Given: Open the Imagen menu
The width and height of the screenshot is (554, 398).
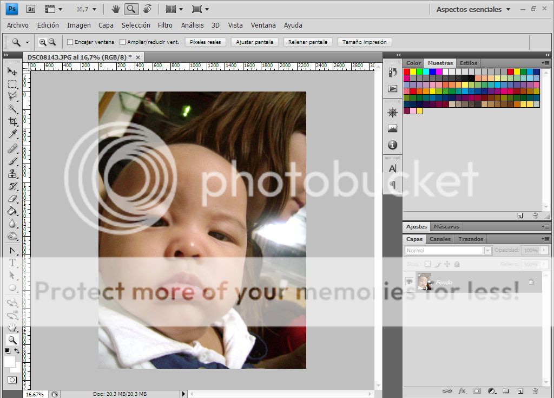Looking at the screenshot, I should [x=79, y=25].
